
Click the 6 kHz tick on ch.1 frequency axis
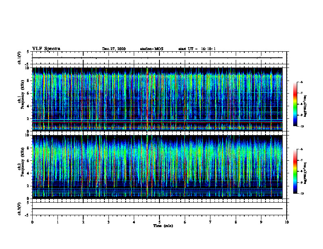(29, 93)
